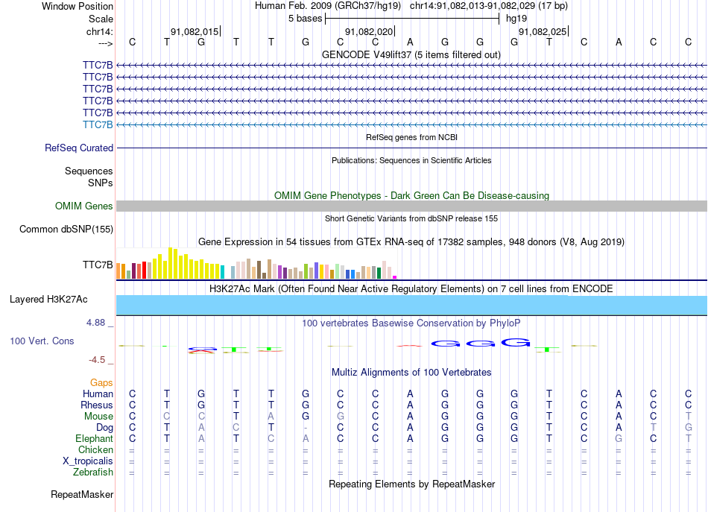The height and width of the screenshot is (512, 708).
Task: Click the ---> sequence direction label
Action: (x=105, y=43)
